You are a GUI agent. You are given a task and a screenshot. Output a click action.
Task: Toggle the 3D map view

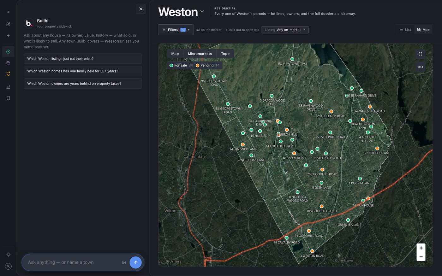click(420, 67)
